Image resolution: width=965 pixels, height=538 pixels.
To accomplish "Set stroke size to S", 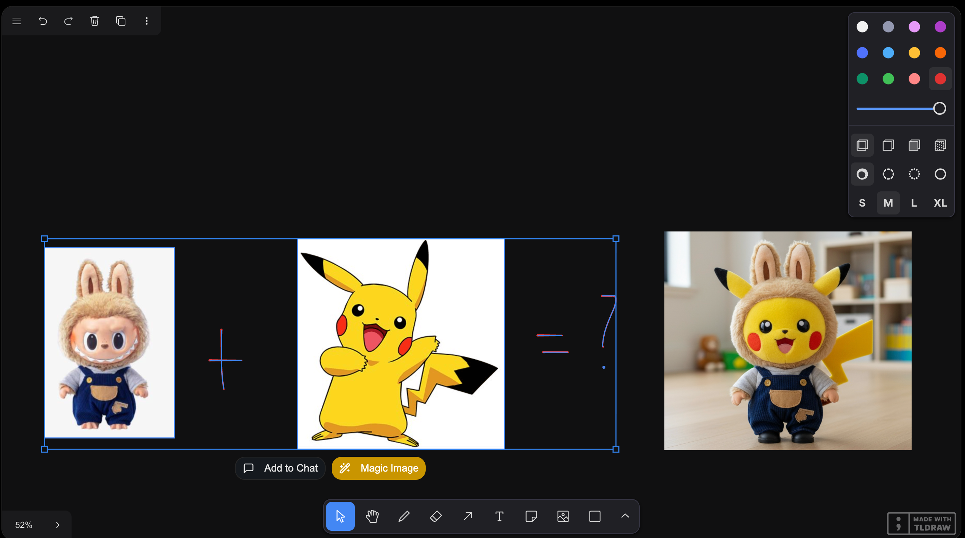I will (x=862, y=203).
